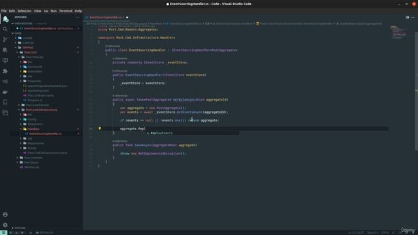Open EventSourcingHandler.cs in the file tree
Viewport: 418px width, 235px height.
pos(45,134)
